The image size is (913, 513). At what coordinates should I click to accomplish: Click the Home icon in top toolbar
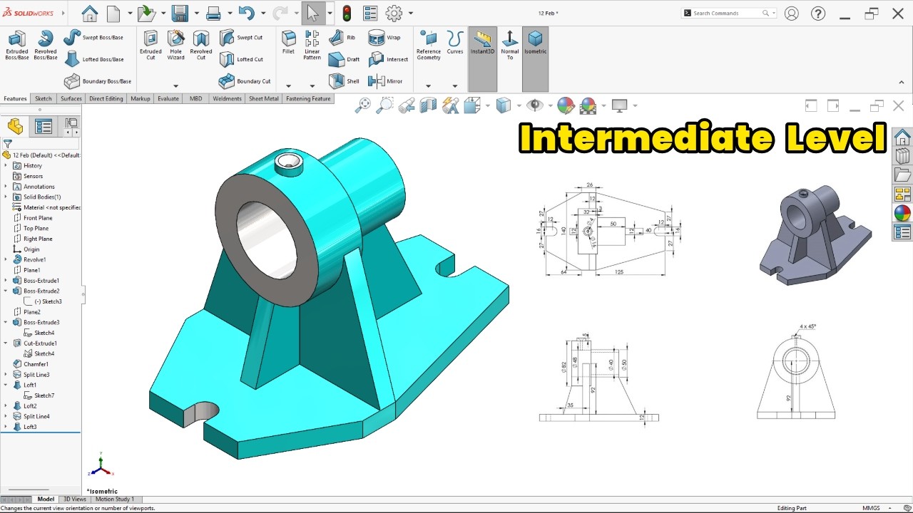pos(89,13)
